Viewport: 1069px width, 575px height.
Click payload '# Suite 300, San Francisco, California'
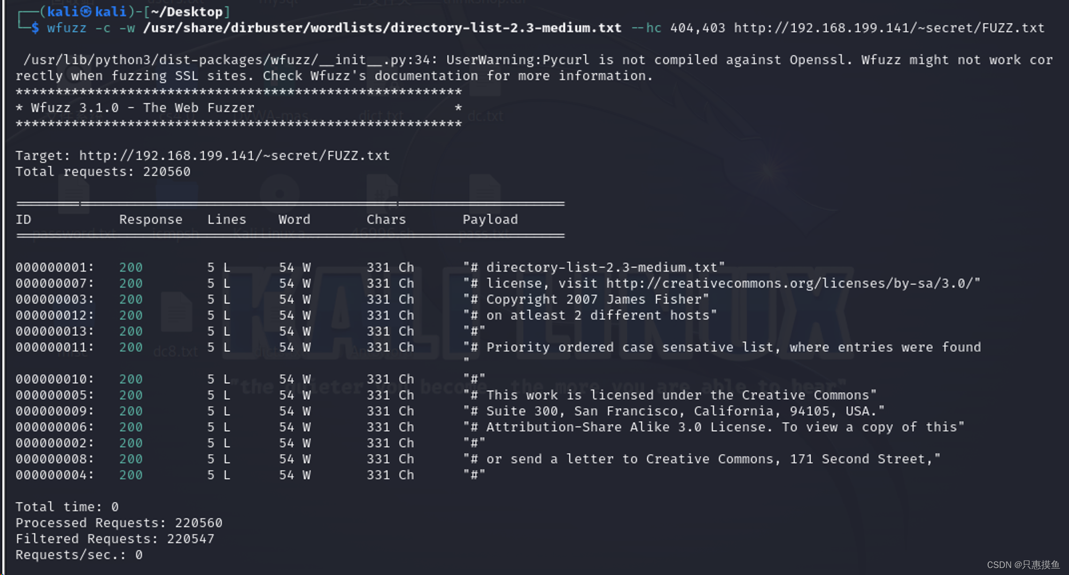[x=673, y=411]
